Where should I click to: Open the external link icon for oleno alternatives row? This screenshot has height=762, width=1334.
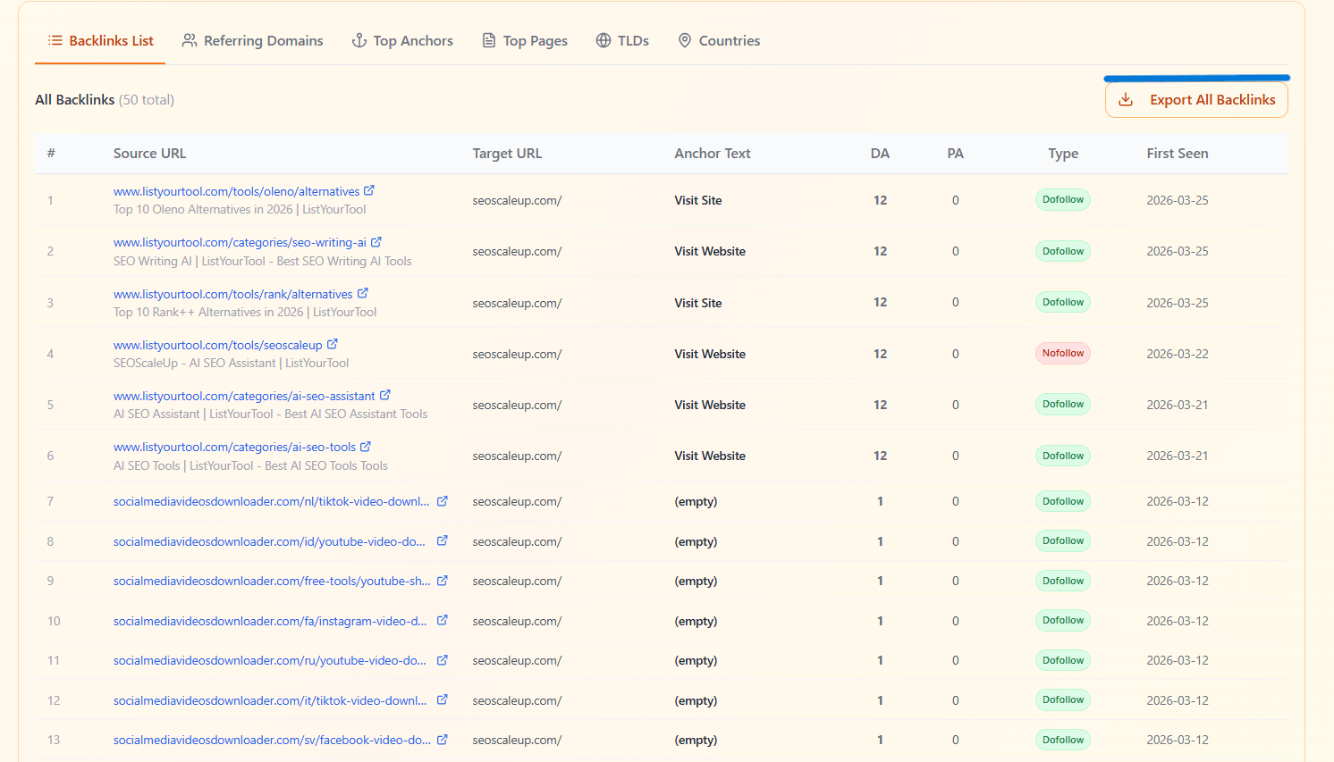(x=370, y=189)
